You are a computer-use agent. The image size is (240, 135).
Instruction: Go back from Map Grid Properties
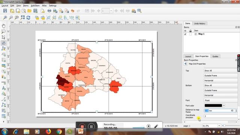click(x=186, y=64)
